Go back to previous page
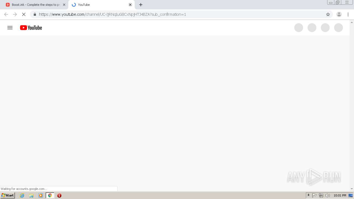This screenshot has width=354, height=199. click(x=6, y=14)
